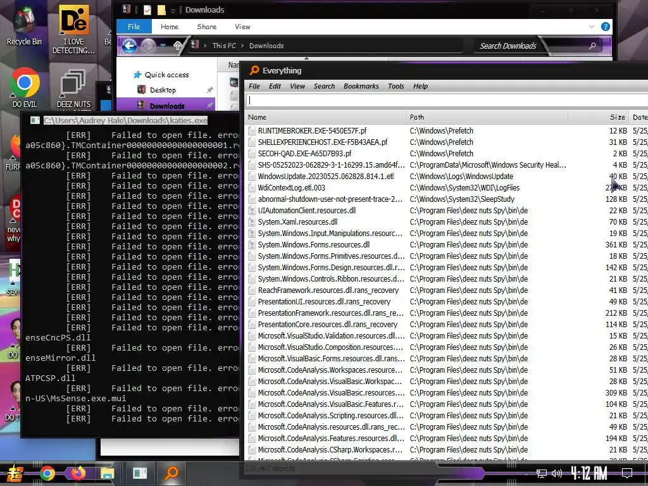The width and height of the screenshot is (648, 486).
Task: Switch to the console window taskbar icon
Action: point(140,473)
